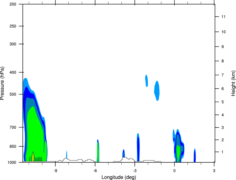Screen dimensions: 236x180
Task: Click the 'Longitude (deg)' axis title
Action: point(119,177)
